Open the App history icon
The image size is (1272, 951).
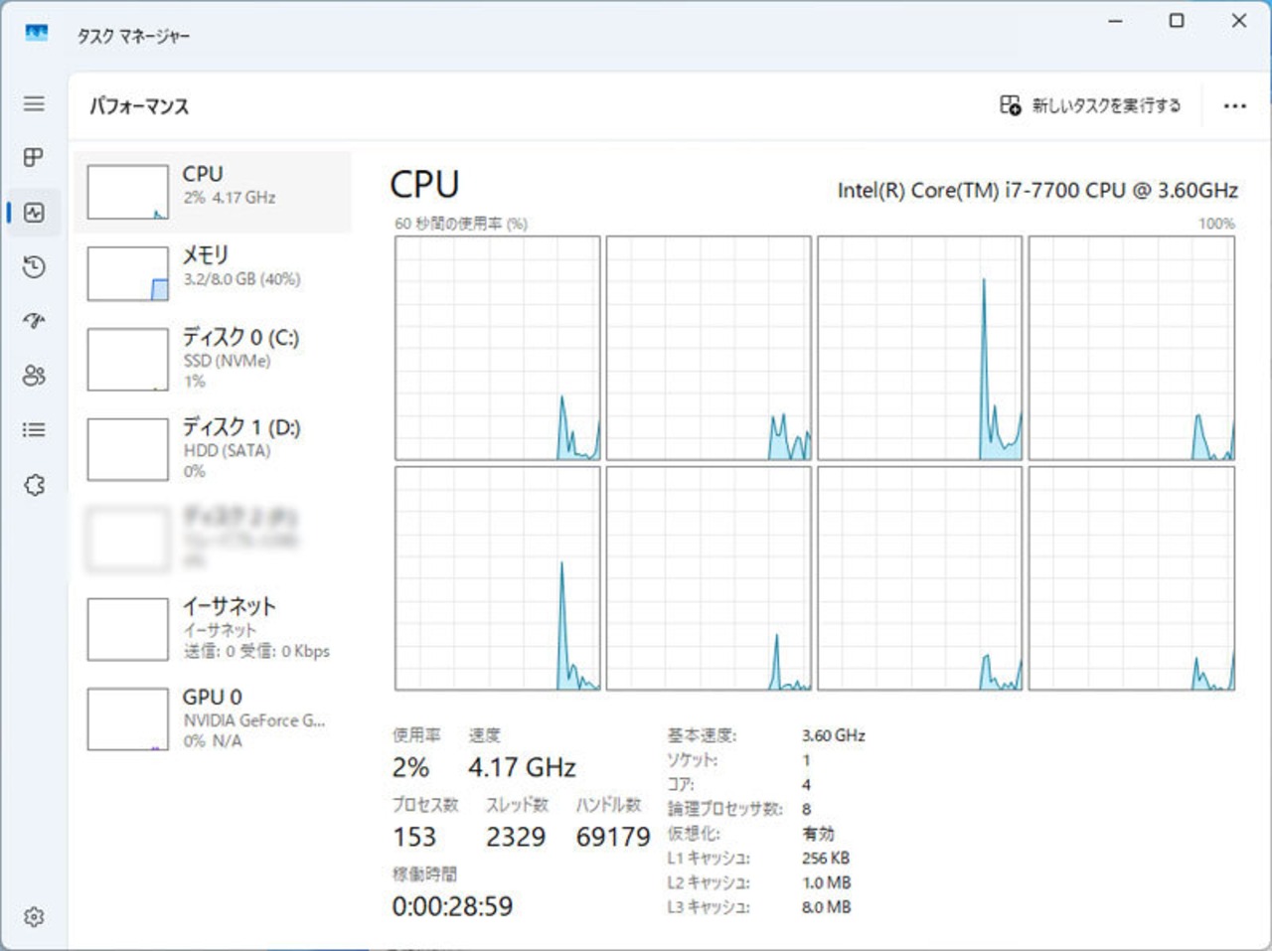34,266
